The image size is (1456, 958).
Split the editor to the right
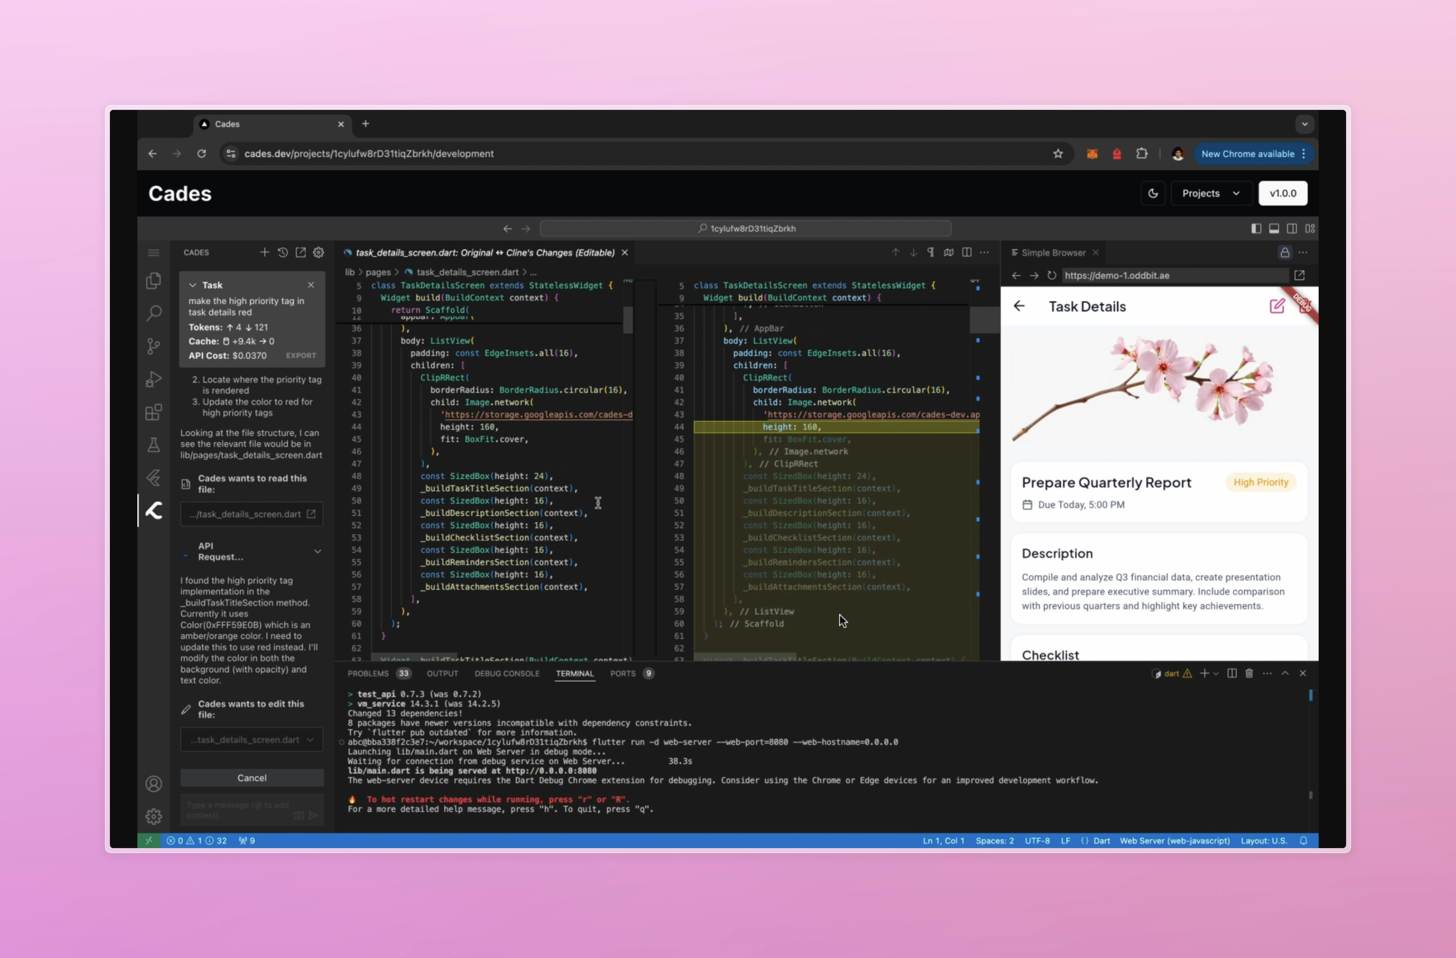tap(967, 252)
